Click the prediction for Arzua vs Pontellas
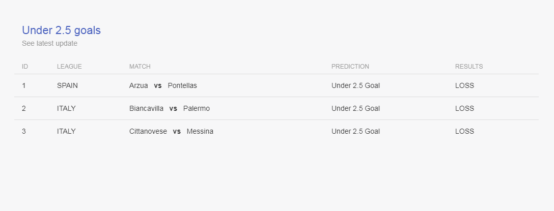This screenshot has height=211, width=554. click(x=355, y=85)
